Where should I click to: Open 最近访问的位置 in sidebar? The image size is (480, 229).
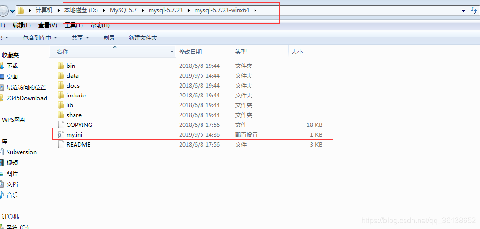click(x=26, y=88)
